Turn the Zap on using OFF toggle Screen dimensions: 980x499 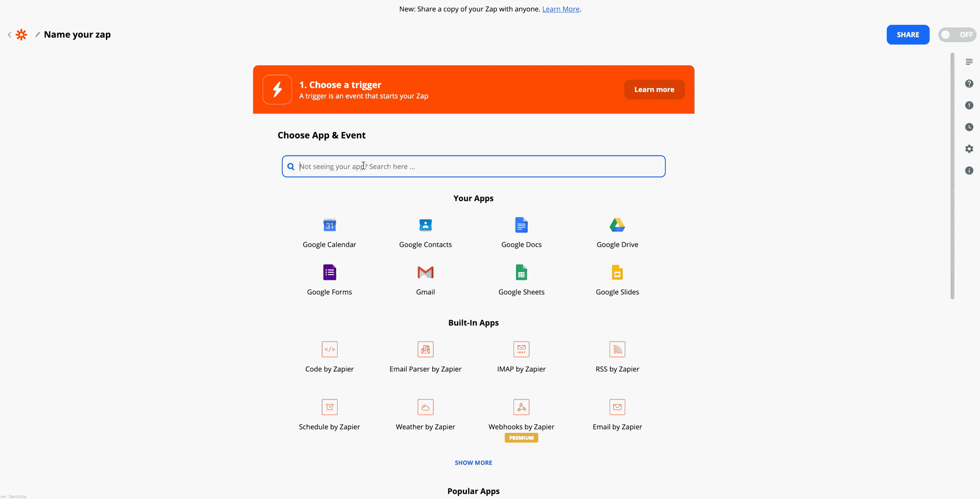(x=957, y=35)
